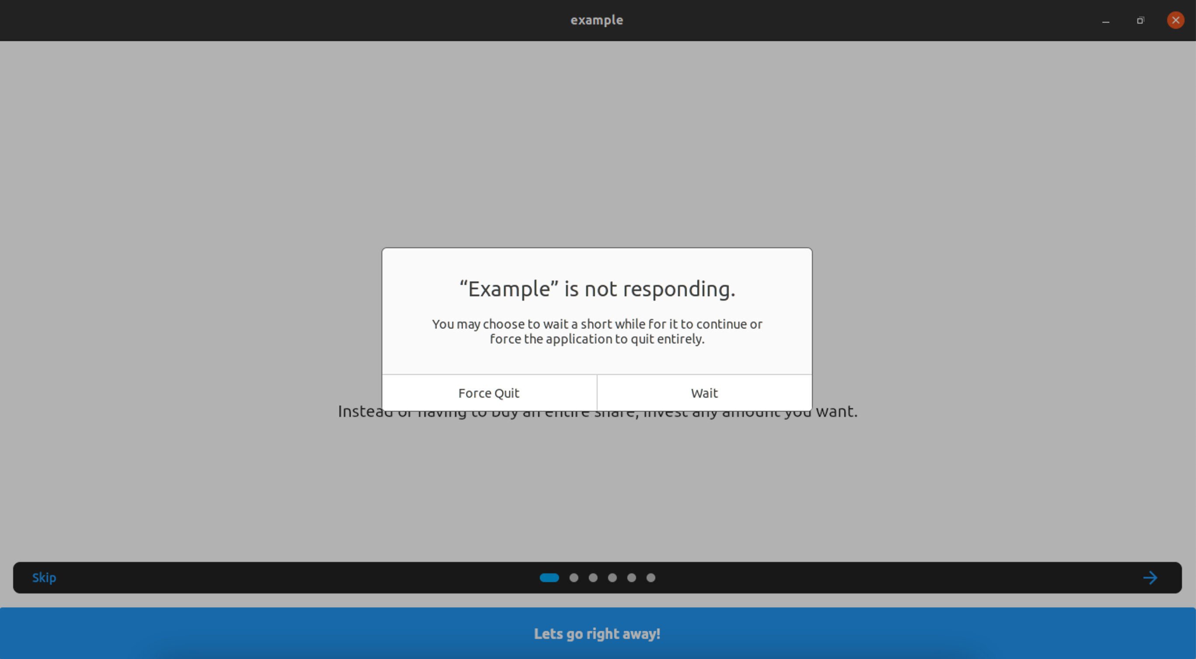Image resolution: width=1196 pixels, height=659 pixels.
Task: Click the not responding dialog heading
Action: coord(597,288)
